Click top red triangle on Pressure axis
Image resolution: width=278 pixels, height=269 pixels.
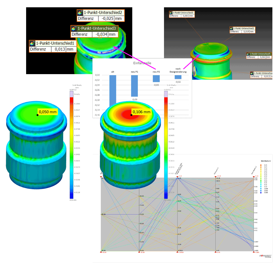(215, 176)
